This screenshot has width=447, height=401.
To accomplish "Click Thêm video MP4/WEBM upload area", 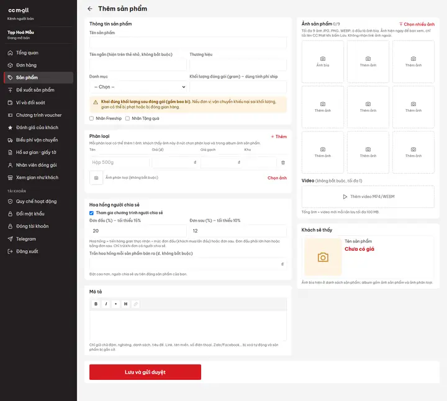I will (x=368, y=197).
